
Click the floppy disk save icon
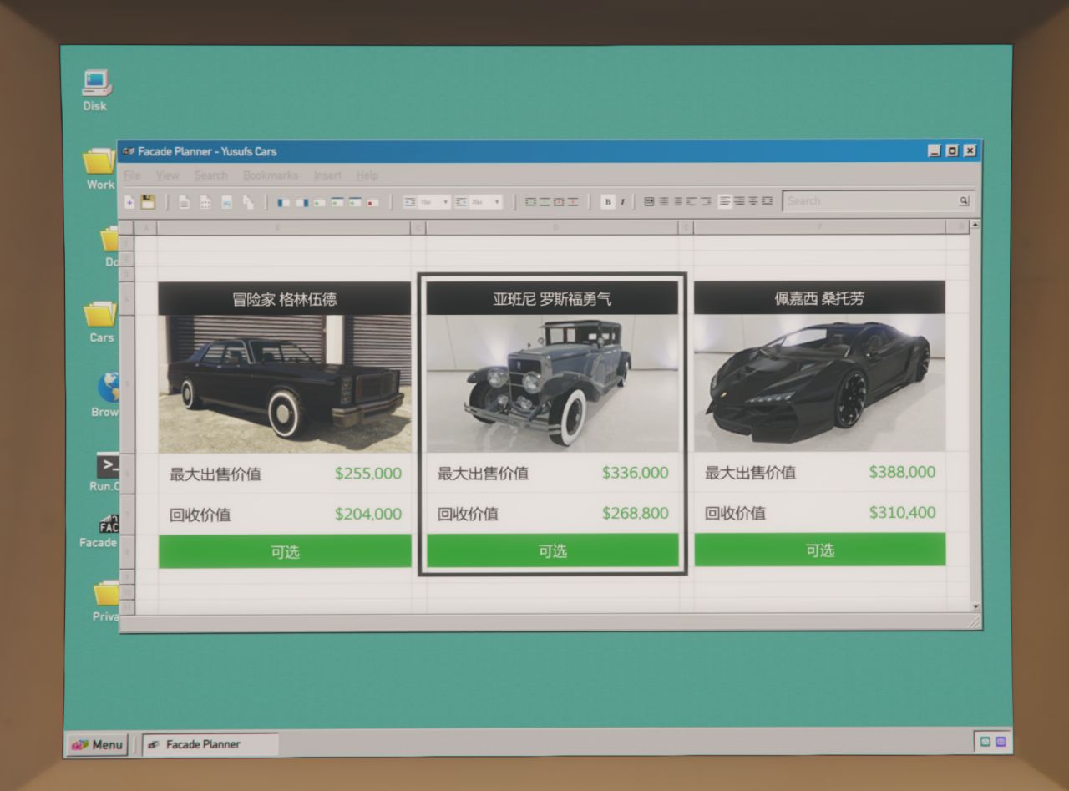coord(148,201)
